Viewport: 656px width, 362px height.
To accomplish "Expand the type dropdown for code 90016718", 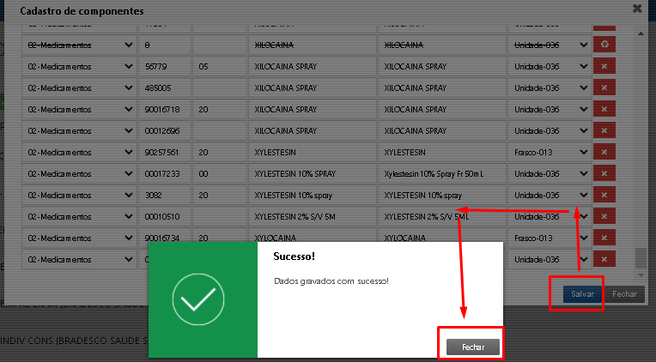I will click(79, 109).
